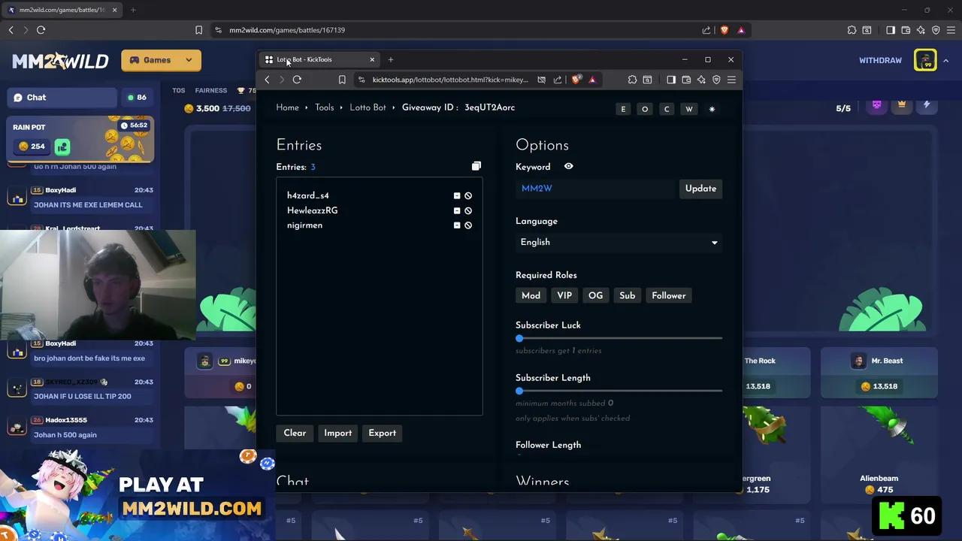Adjust the Subscriber Luck slider handle
This screenshot has width=962, height=541.
point(519,339)
